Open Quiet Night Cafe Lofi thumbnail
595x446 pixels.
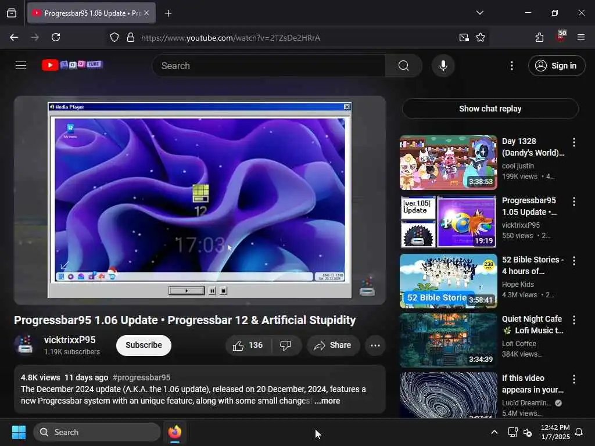(448, 340)
